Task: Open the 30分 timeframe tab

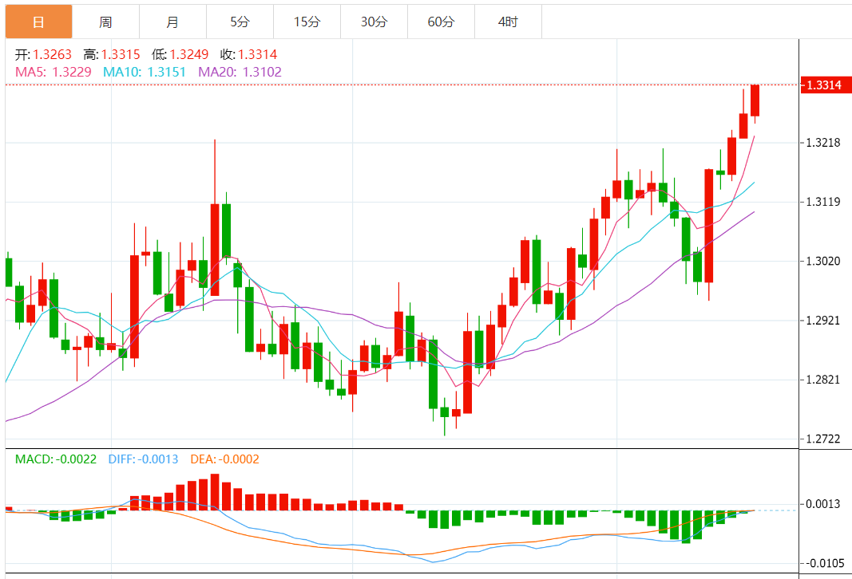Action: point(374,22)
